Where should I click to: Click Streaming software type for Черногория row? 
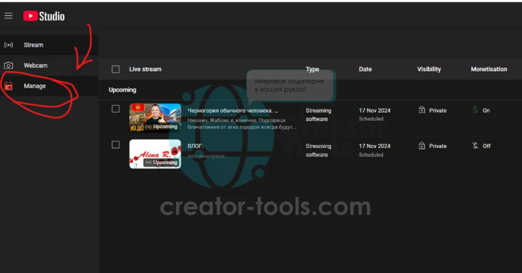(319, 115)
